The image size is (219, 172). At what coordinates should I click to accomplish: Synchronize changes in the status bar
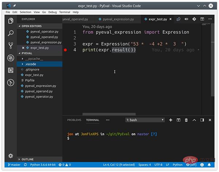[x=25, y=165]
